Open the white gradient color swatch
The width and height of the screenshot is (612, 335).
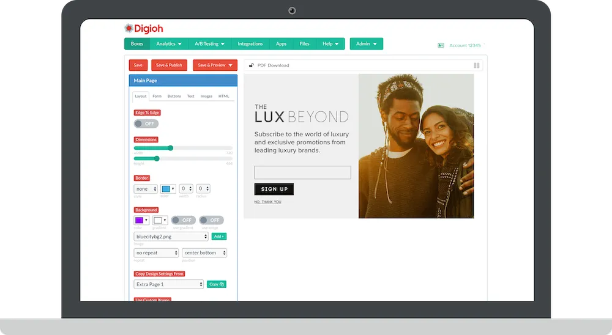coord(160,220)
